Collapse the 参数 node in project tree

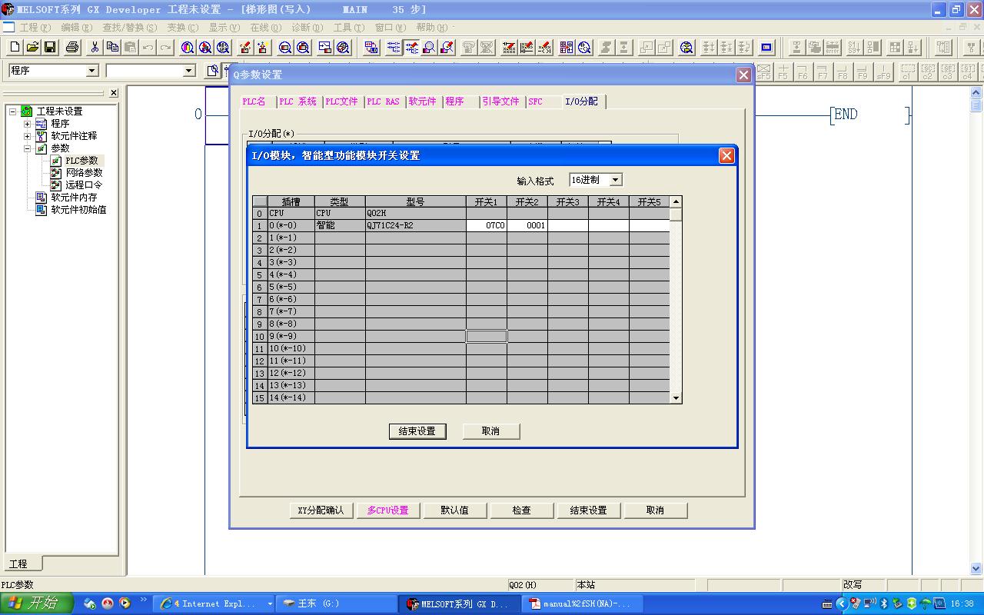point(27,148)
